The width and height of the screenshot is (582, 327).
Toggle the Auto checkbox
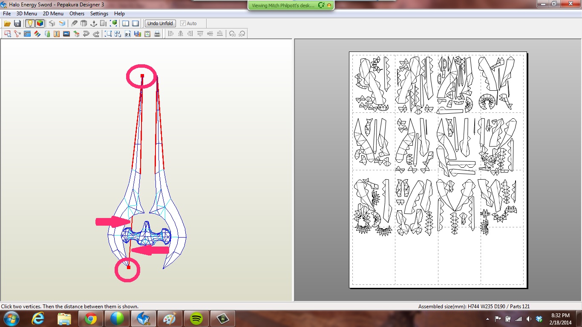188,23
